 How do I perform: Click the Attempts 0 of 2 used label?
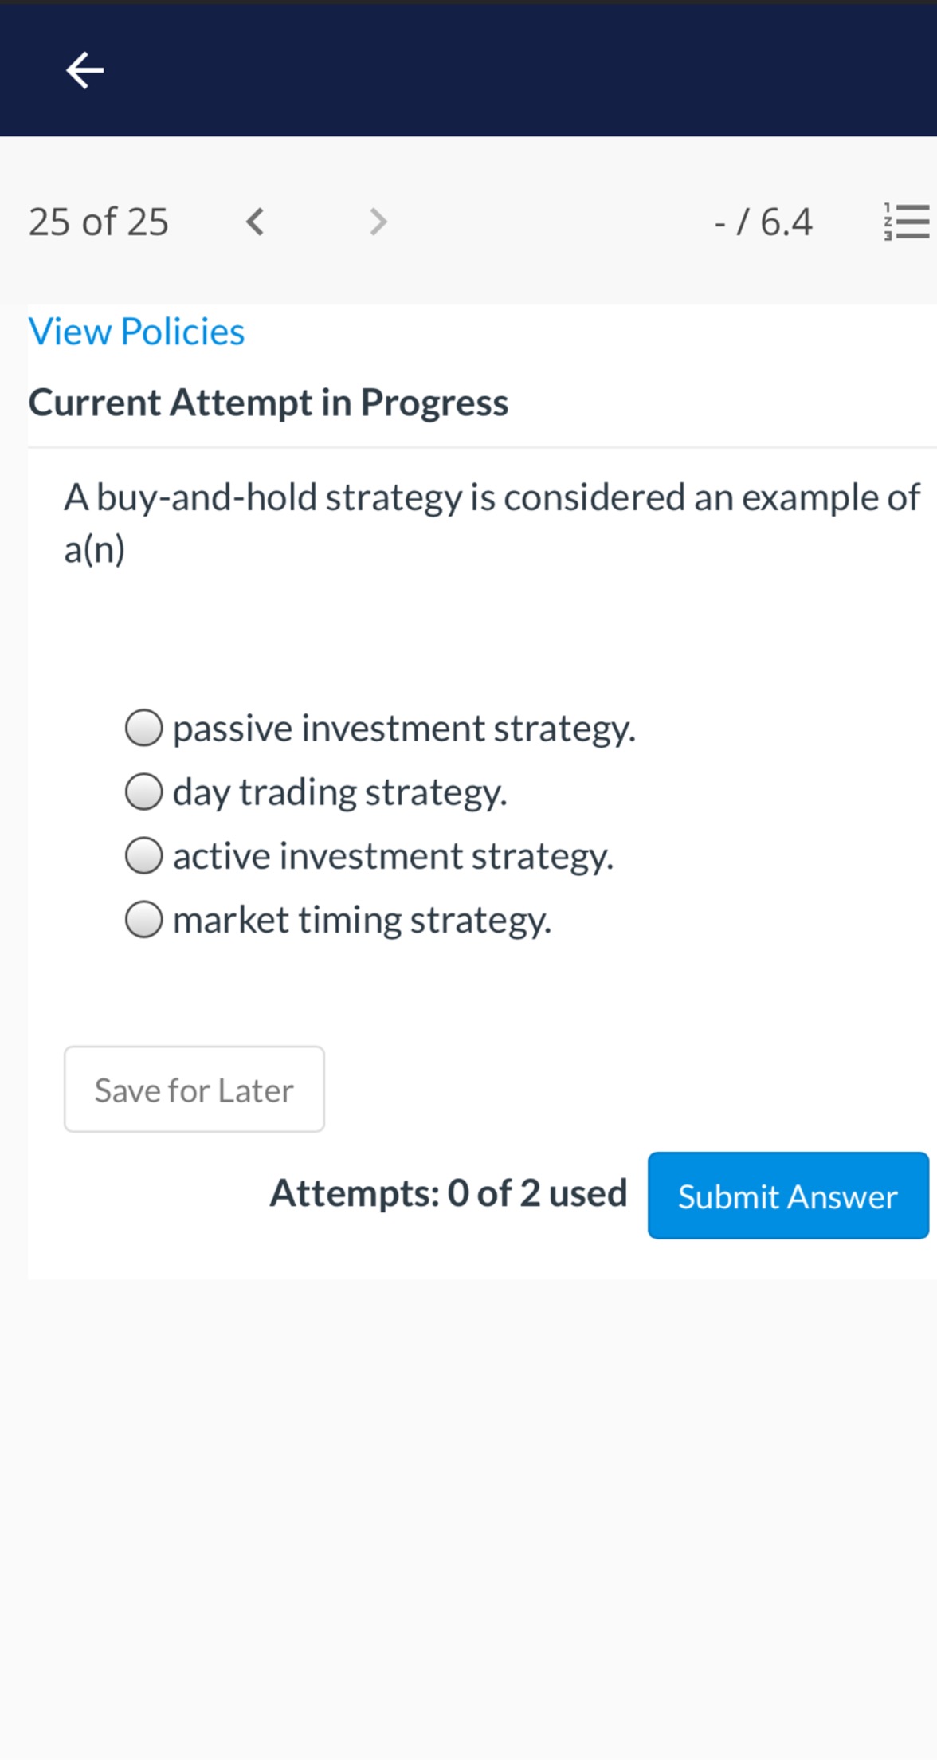[x=449, y=1193]
